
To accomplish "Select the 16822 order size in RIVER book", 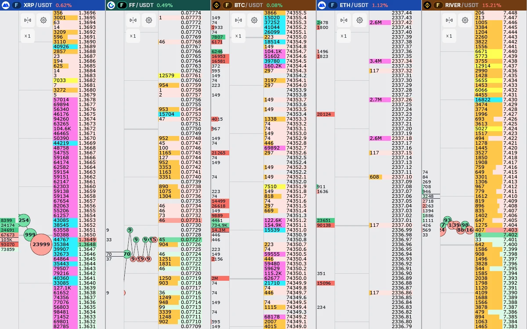I will coord(488,100).
